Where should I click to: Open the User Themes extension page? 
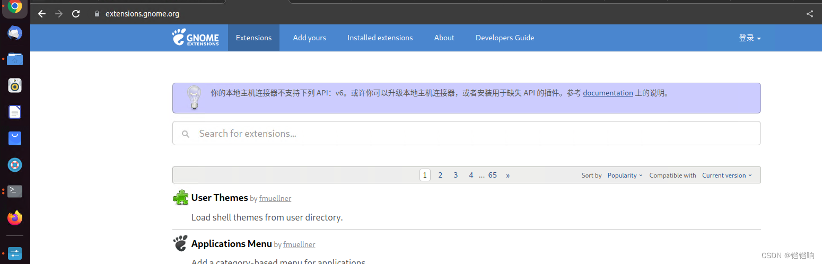[x=220, y=198]
